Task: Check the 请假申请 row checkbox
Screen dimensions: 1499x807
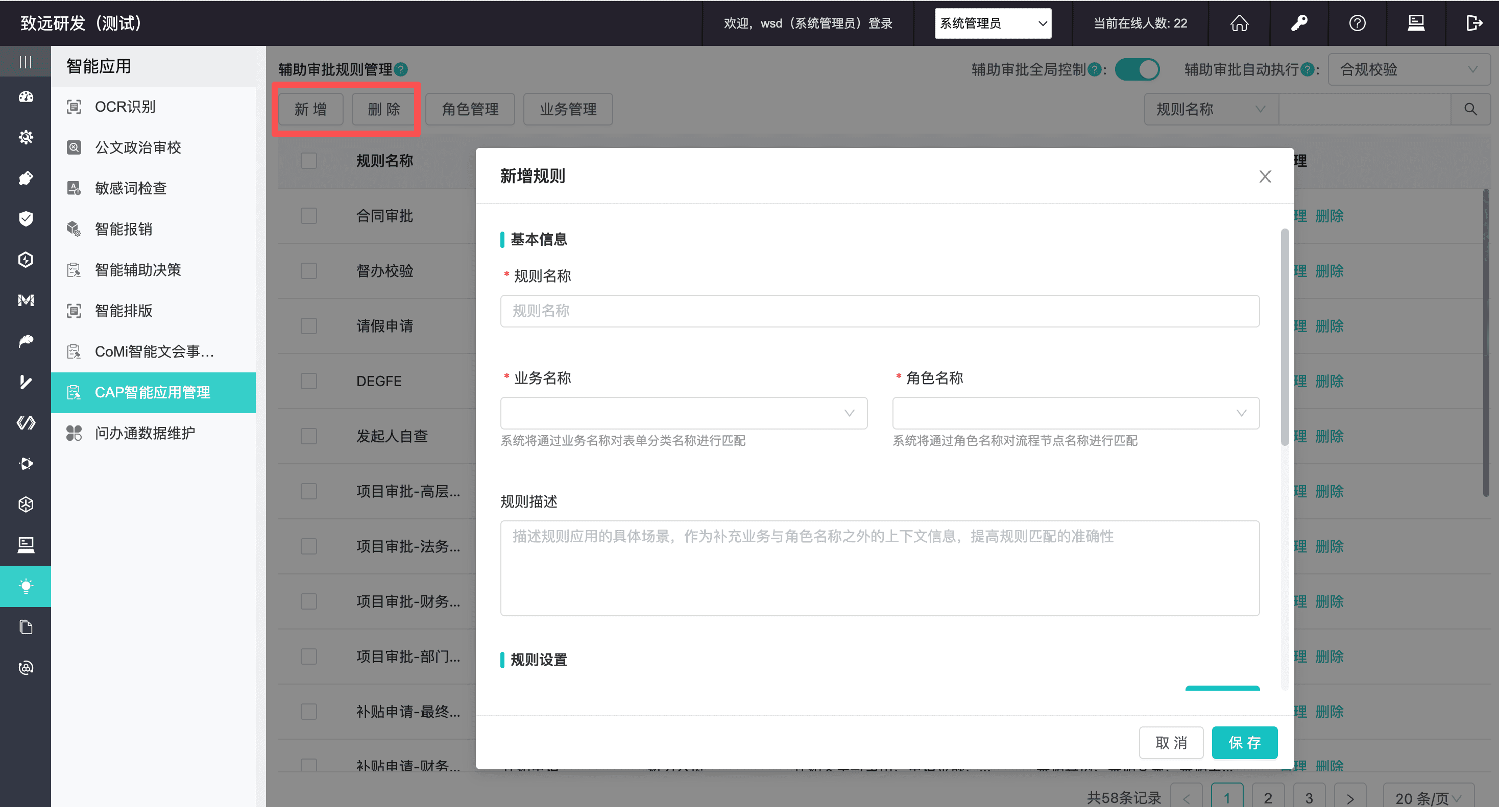Action: pos(309,325)
